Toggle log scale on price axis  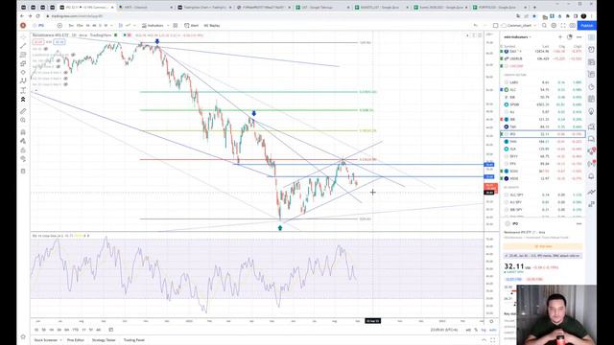pyautogui.click(x=484, y=330)
